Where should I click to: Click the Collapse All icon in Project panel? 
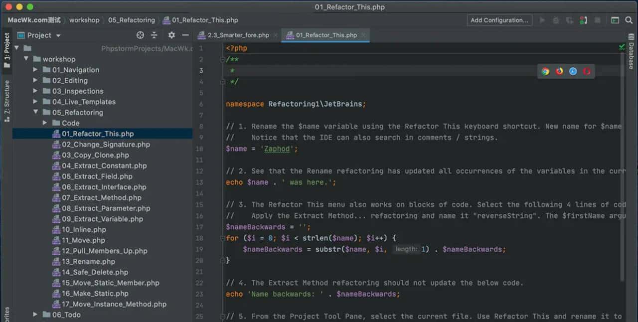154,35
